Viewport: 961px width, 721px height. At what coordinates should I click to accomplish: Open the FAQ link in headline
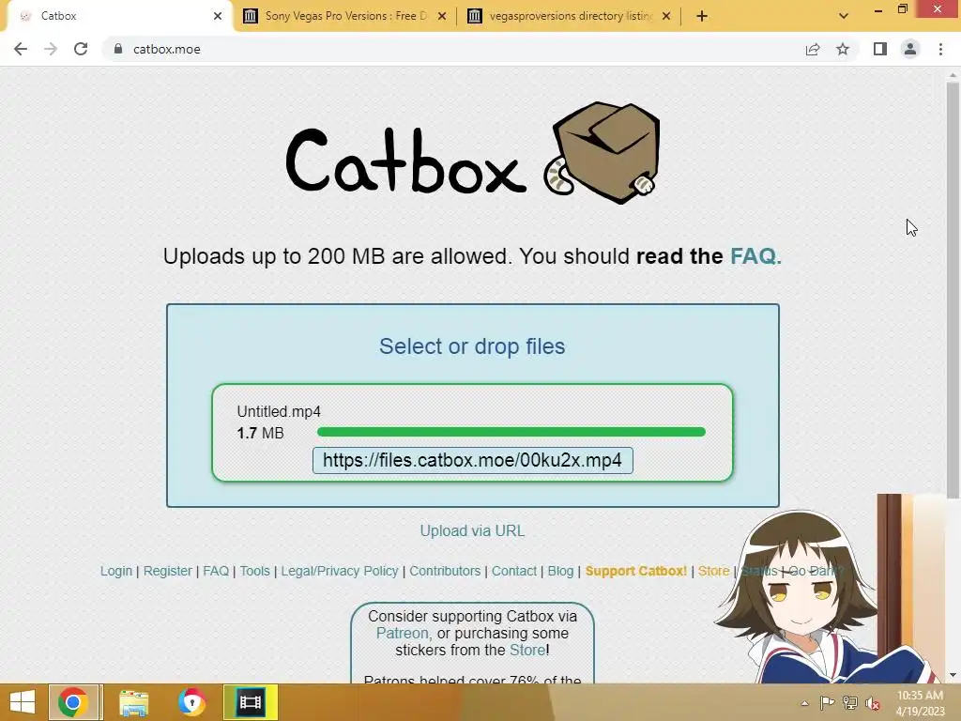point(755,255)
